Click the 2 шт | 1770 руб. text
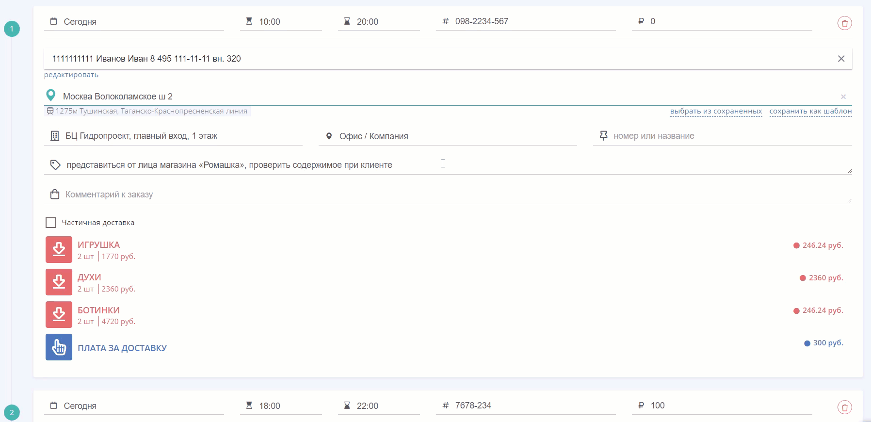Image resolution: width=871 pixels, height=422 pixels. click(x=106, y=257)
